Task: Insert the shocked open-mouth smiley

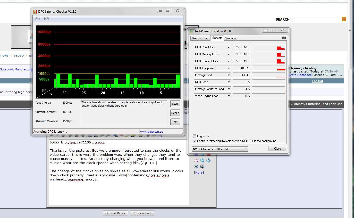Action: click(x=202, y=167)
